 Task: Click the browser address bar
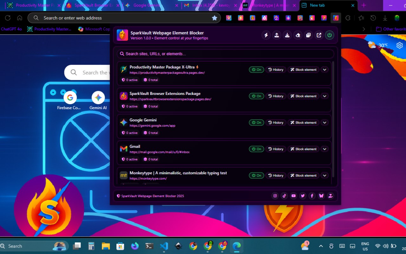[124, 18]
